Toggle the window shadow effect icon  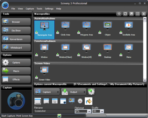click(x=46, y=101)
